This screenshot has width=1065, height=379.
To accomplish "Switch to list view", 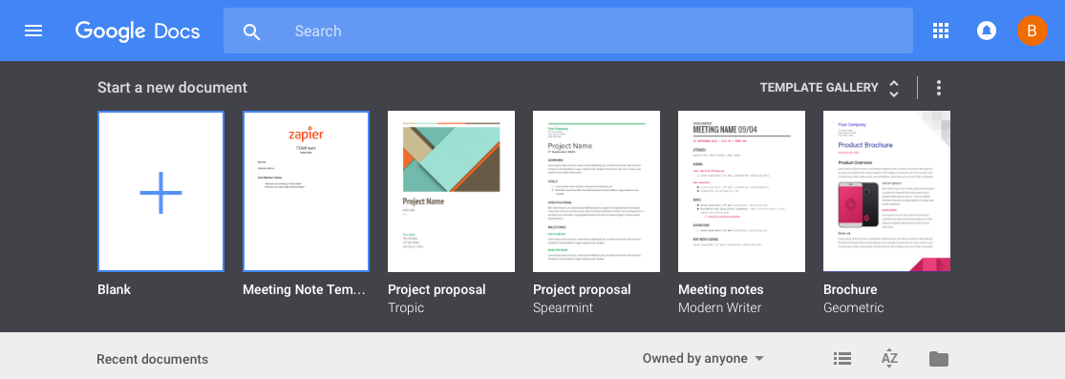I will (842, 359).
